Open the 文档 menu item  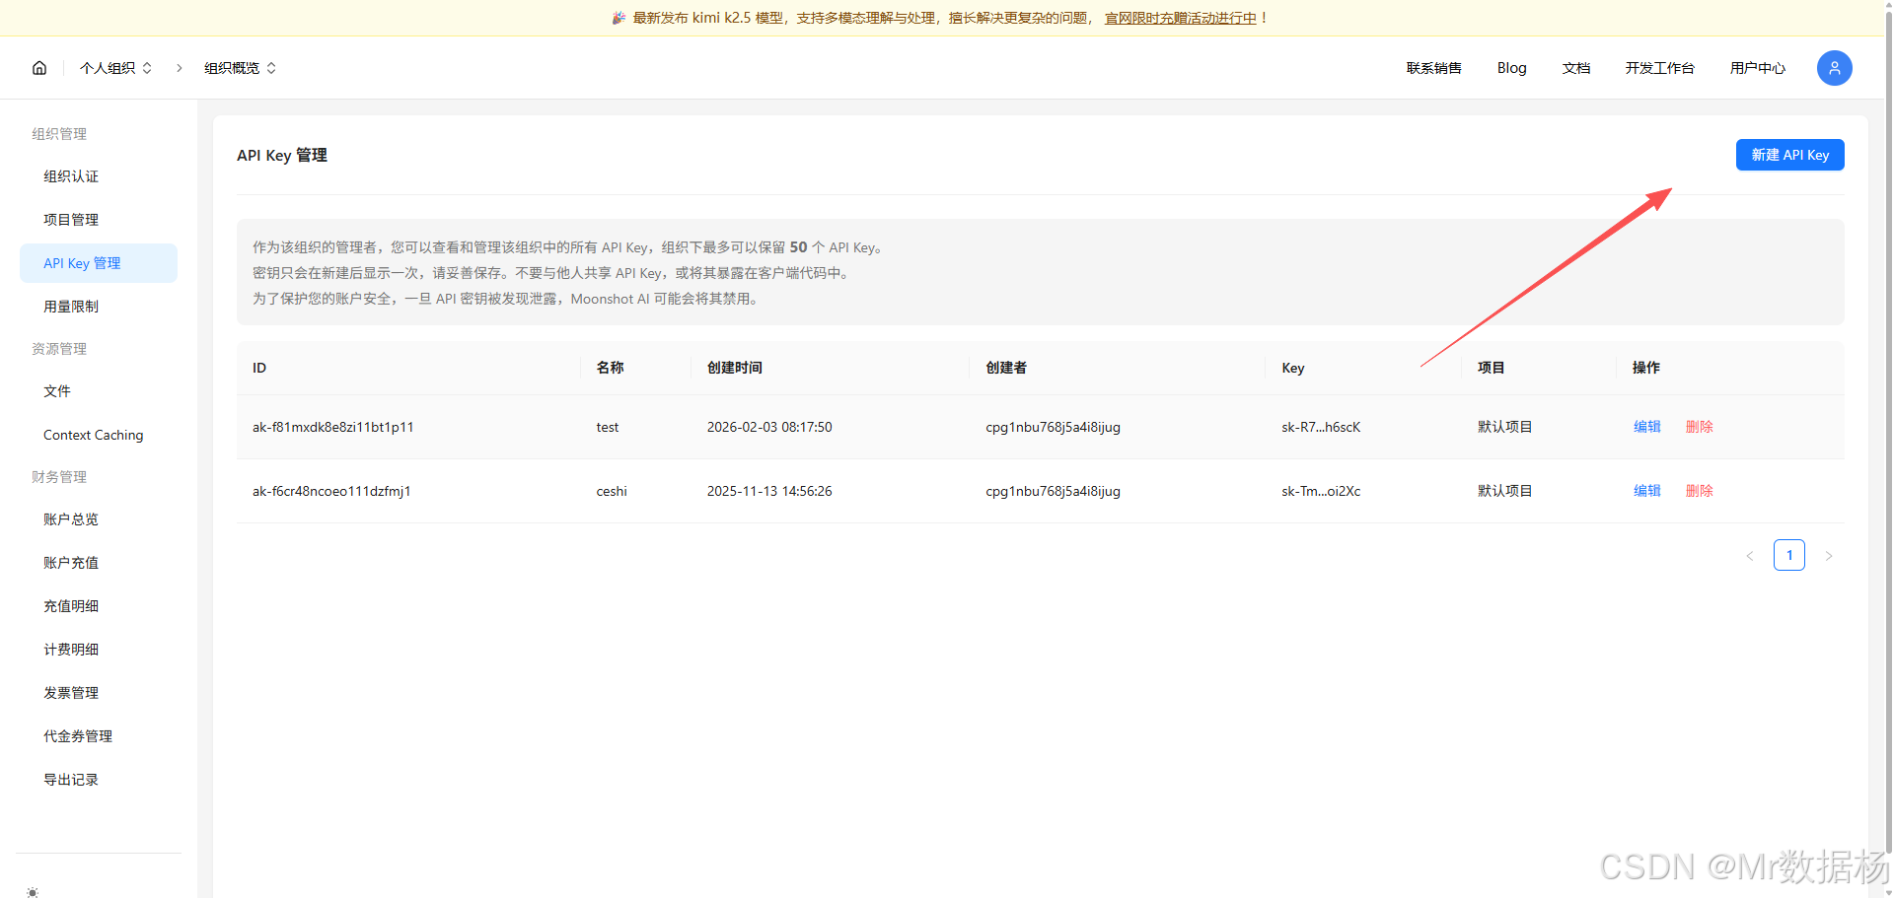[1575, 68]
